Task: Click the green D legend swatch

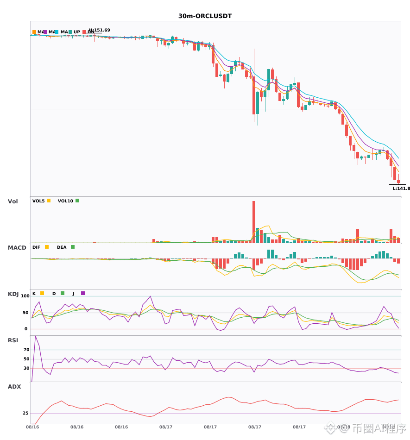Action: [x=63, y=293]
